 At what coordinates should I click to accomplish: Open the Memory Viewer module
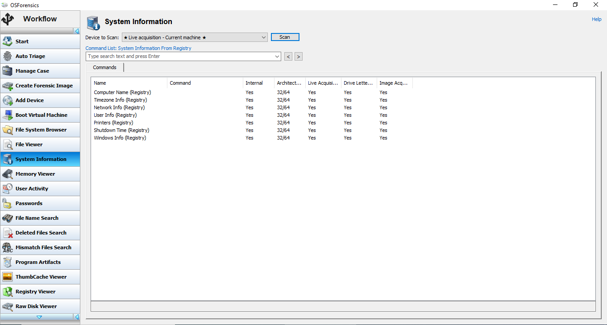[40, 174]
